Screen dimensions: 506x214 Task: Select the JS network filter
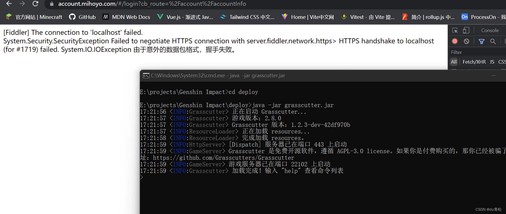(492, 62)
